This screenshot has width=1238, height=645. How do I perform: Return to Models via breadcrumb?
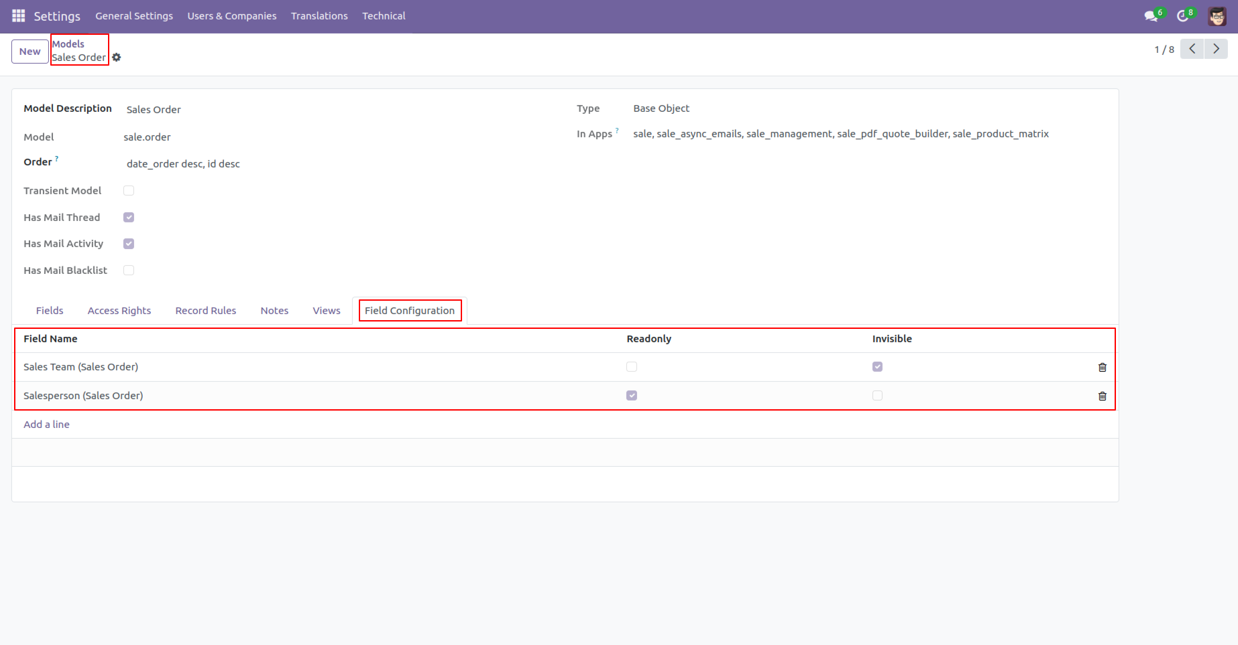click(x=68, y=43)
